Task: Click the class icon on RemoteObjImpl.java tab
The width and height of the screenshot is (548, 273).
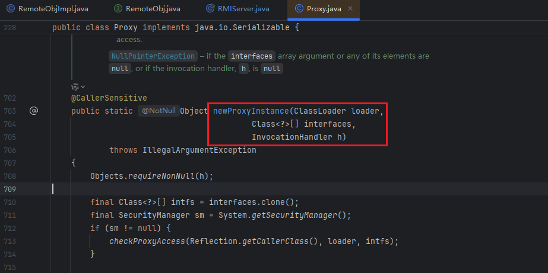Action: [x=10, y=9]
